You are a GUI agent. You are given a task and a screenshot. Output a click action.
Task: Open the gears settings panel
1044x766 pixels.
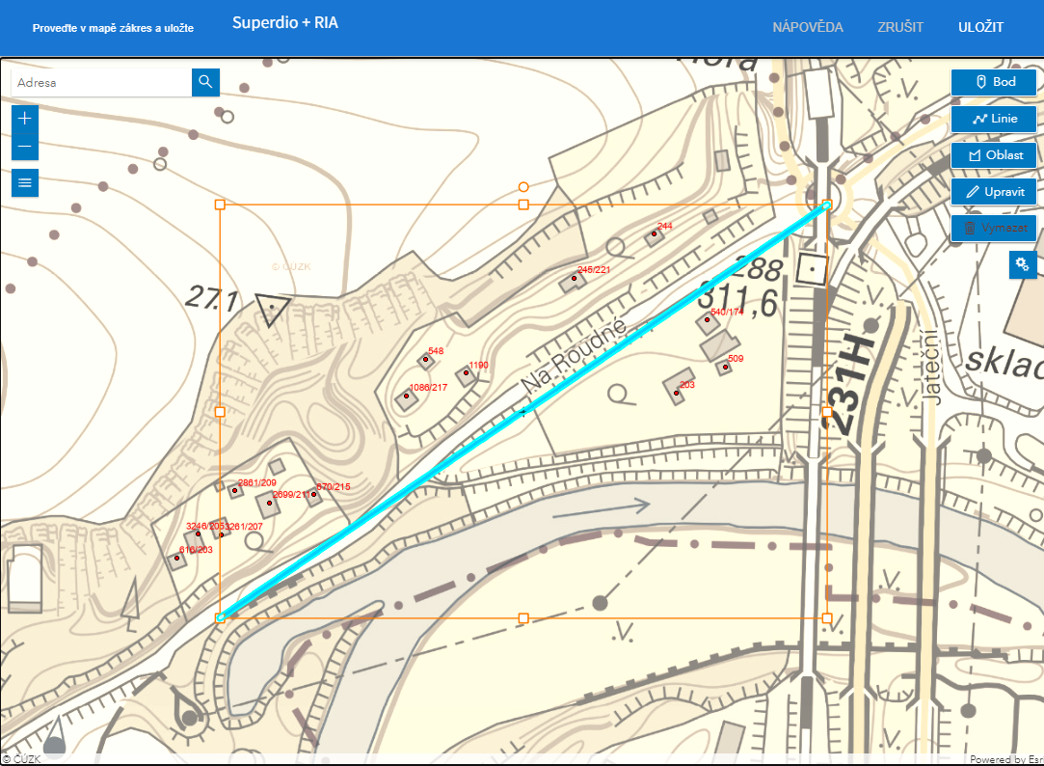tap(1023, 264)
